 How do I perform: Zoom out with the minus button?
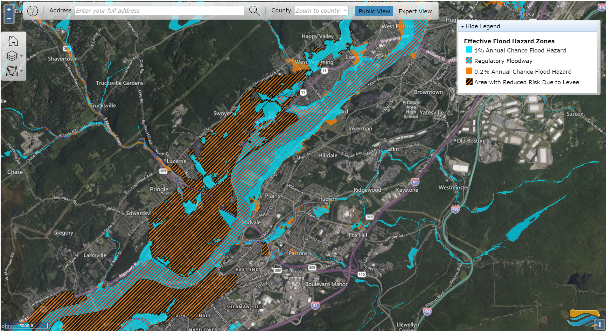coord(9,18)
